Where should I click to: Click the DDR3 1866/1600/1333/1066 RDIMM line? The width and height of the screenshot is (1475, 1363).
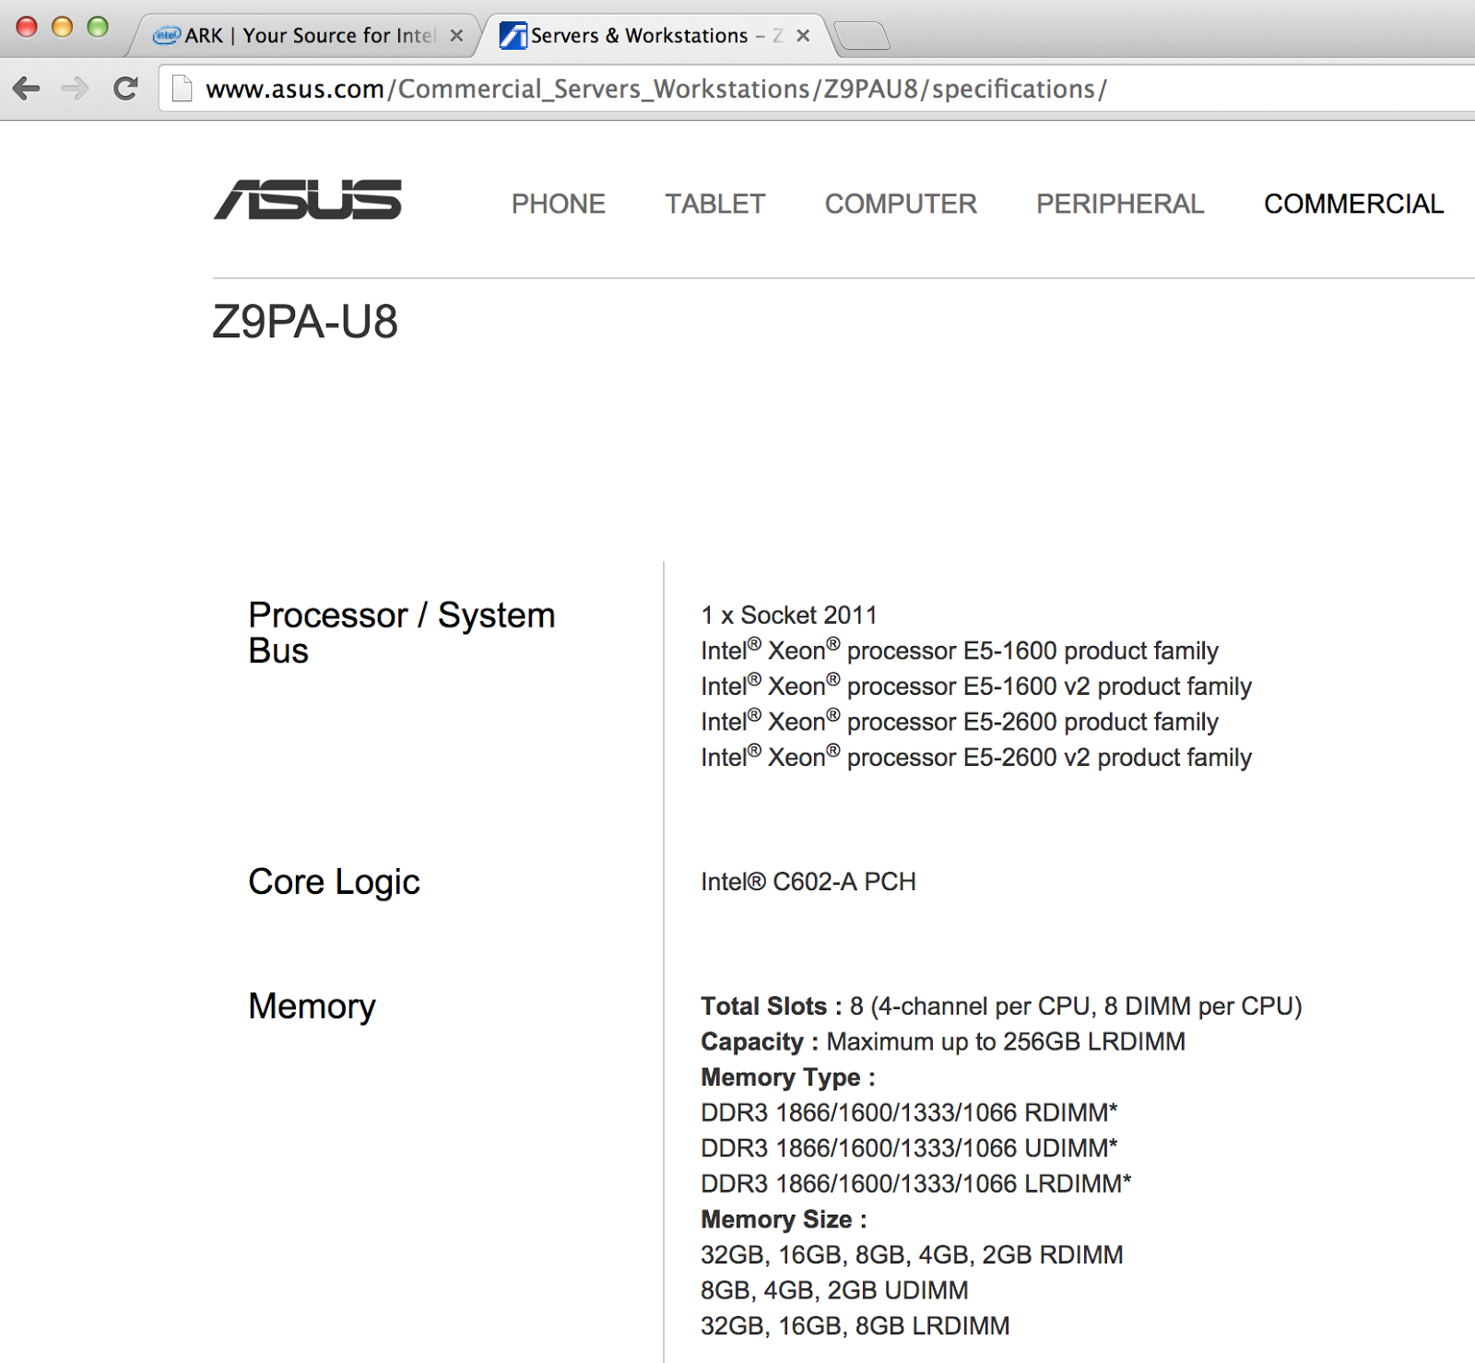pyautogui.click(x=909, y=1112)
